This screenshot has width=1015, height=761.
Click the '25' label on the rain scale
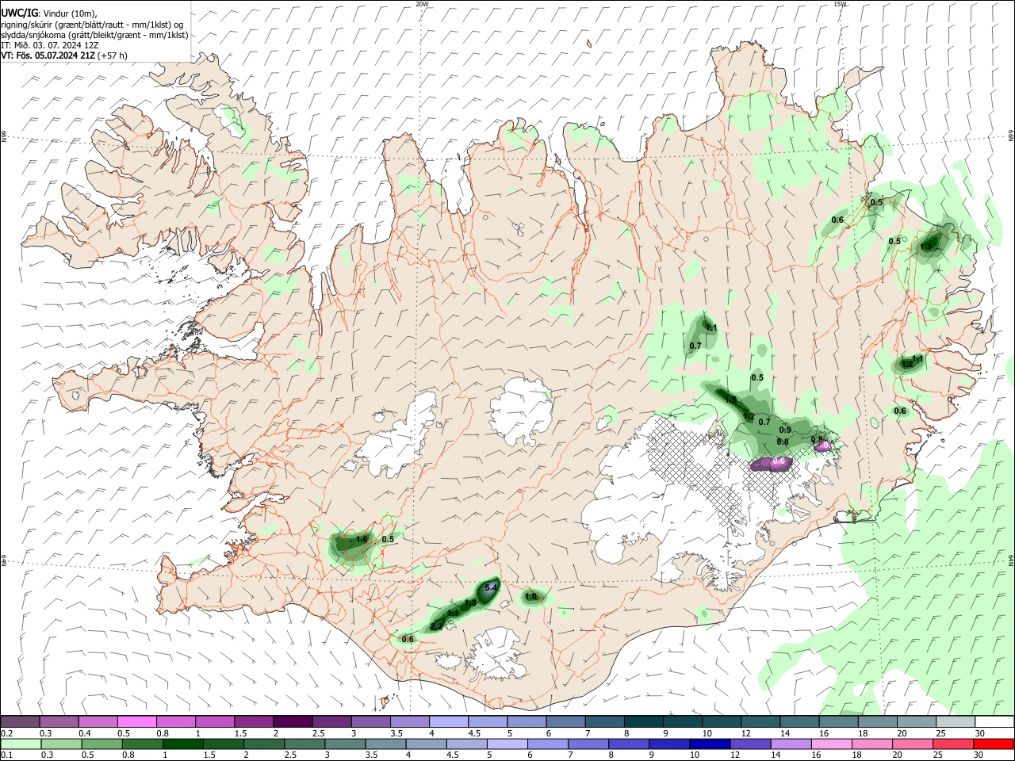pos(940,755)
